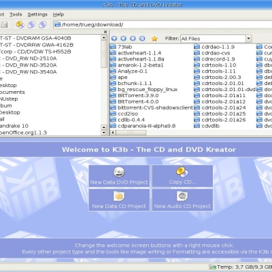
Task: Click the folder icon next to 73lab
Action: pos(113,47)
